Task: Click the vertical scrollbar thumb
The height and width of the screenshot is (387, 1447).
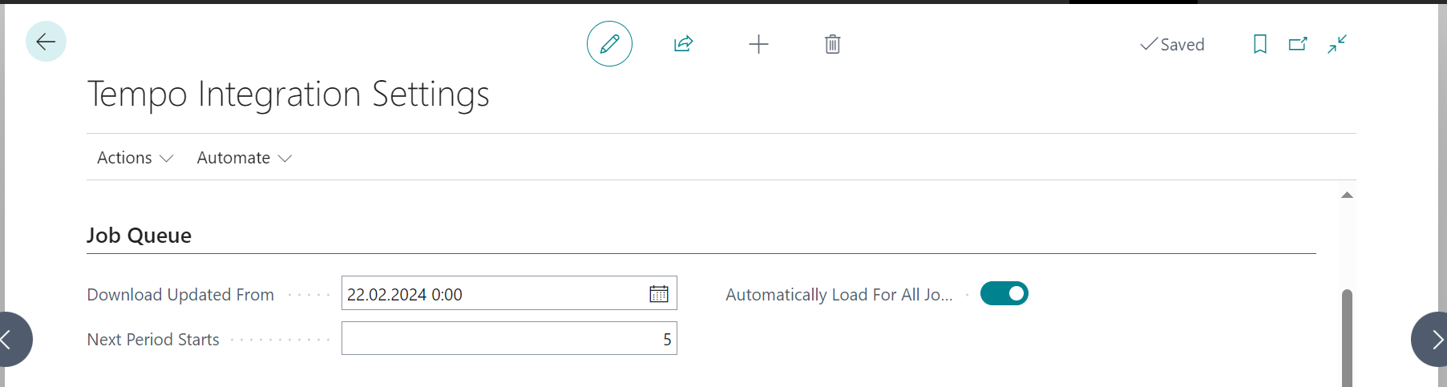Action: [x=1347, y=337]
